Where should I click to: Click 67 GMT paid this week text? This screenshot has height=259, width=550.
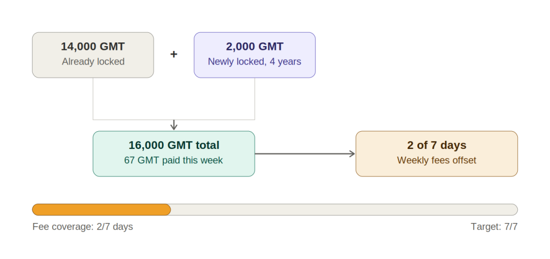173,160
